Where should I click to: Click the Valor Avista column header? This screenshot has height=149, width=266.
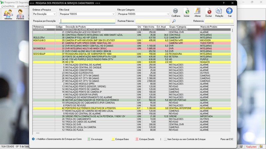pyautogui.click(x=149, y=27)
